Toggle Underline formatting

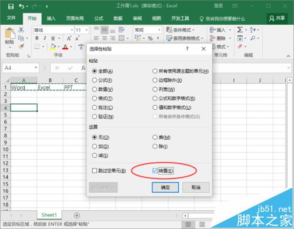pyautogui.click(x=53, y=38)
